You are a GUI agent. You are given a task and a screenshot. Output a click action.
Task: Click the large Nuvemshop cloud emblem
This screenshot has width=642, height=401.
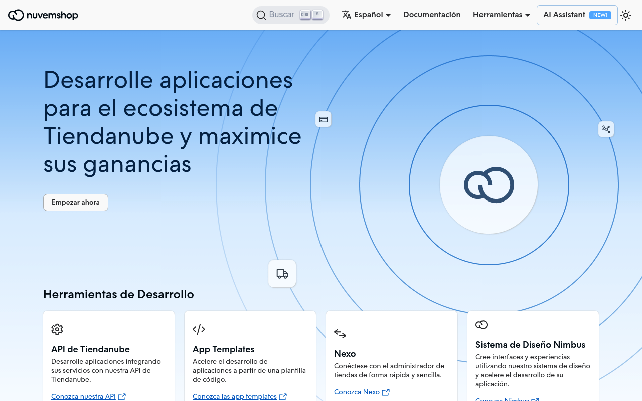(x=489, y=185)
